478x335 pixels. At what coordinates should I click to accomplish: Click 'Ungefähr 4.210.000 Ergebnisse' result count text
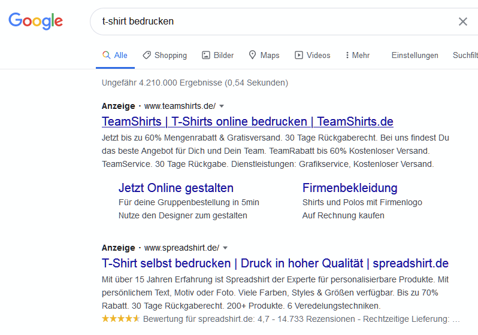pos(162,83)
